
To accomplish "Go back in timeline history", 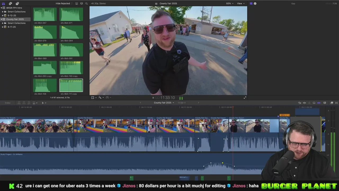I will (140, 103).
